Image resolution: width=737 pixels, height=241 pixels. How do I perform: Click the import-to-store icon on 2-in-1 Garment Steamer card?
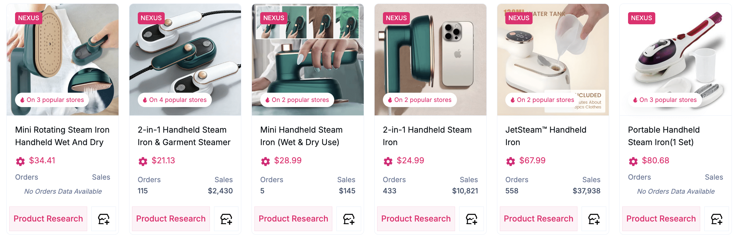226,219
